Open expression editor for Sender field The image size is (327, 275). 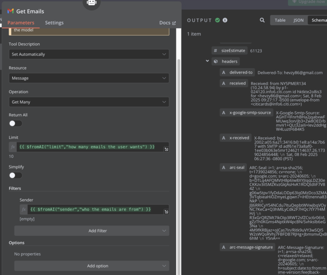[x=166, y=211]
